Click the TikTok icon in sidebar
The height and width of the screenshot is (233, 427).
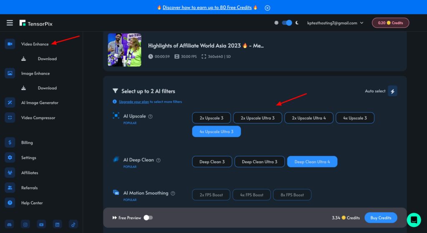(x=73, y=225)
